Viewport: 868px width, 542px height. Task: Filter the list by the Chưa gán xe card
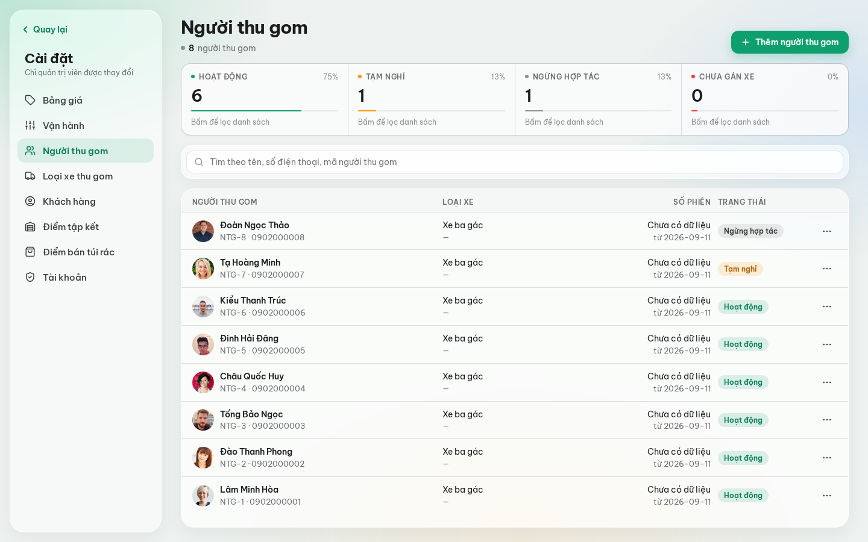765,99
